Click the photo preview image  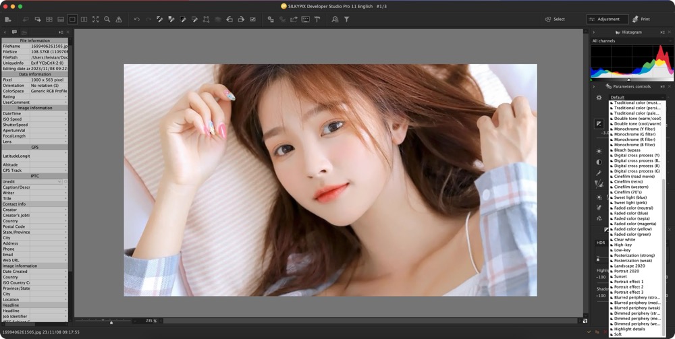pyautogui.click(x=330, y=180)
